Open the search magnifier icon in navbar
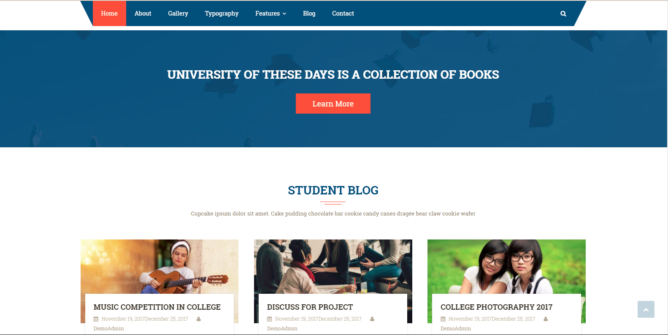 (x=563, y=14)
